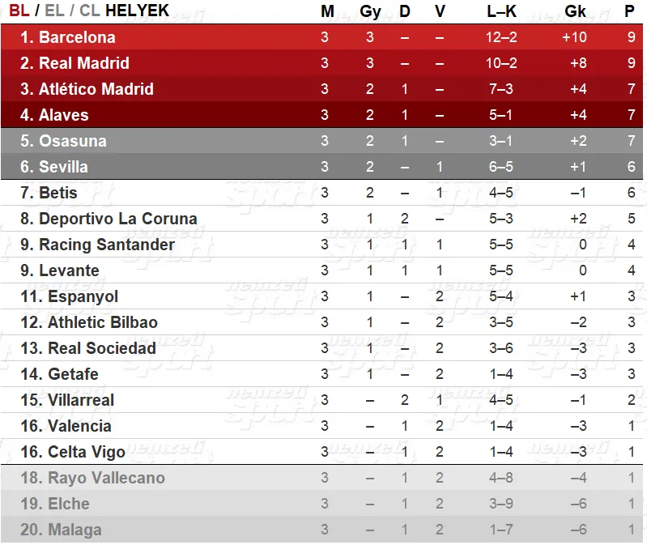Click the Gk column header
The image size is (647, 545).
[575, 11]
